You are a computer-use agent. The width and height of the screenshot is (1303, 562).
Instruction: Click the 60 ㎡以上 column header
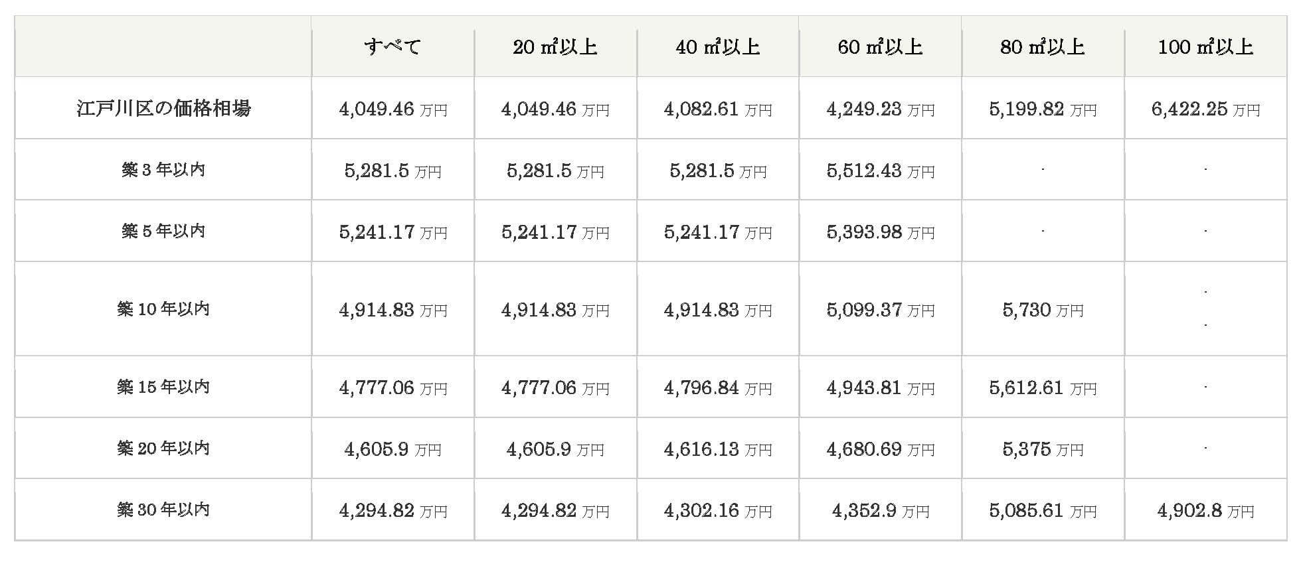coord(880,46)
